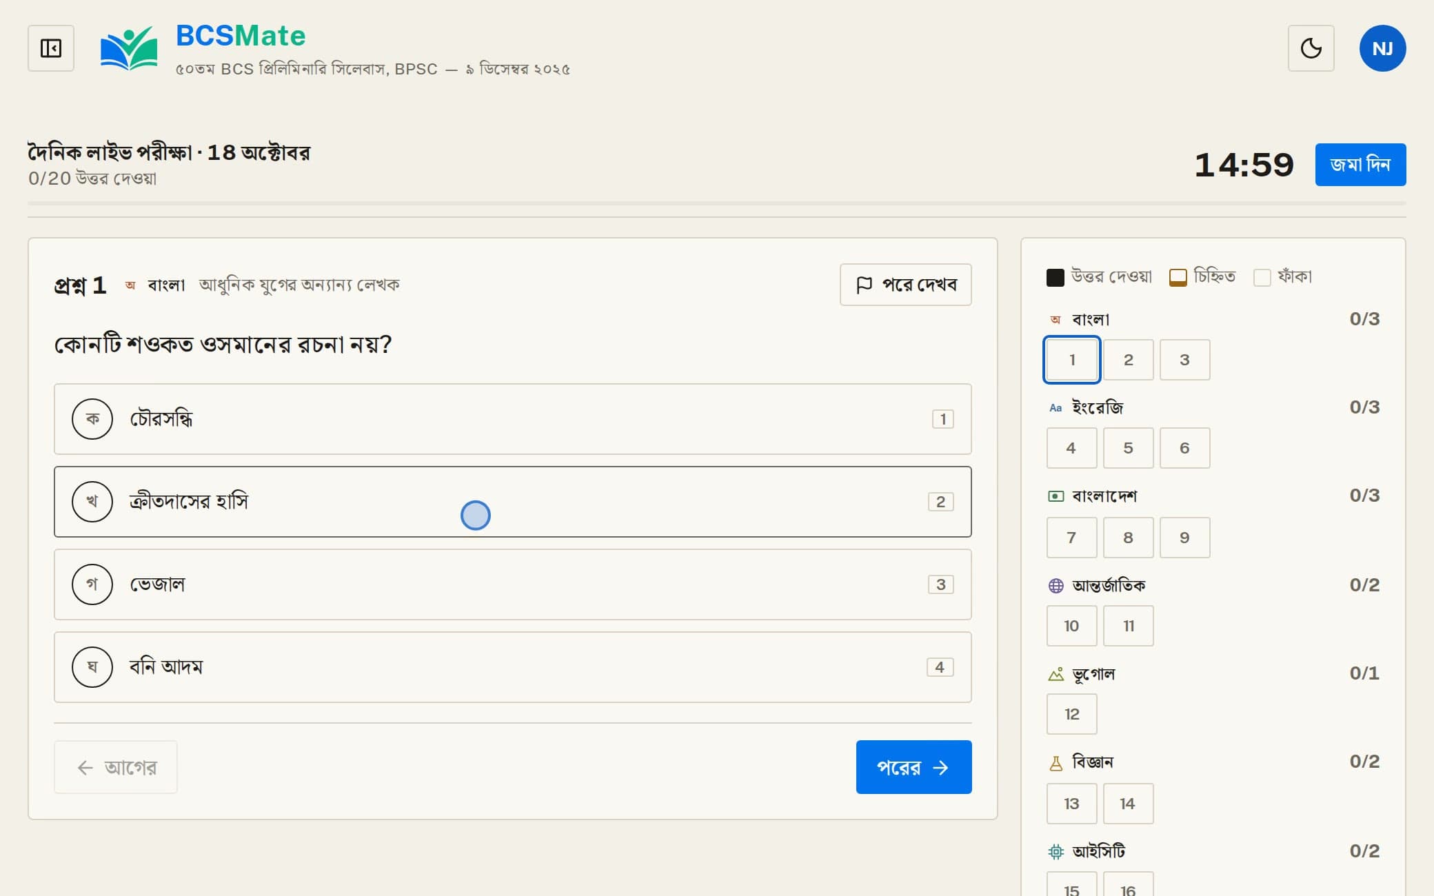Select option ক চৌরসন্ধি

coord(513,419)
